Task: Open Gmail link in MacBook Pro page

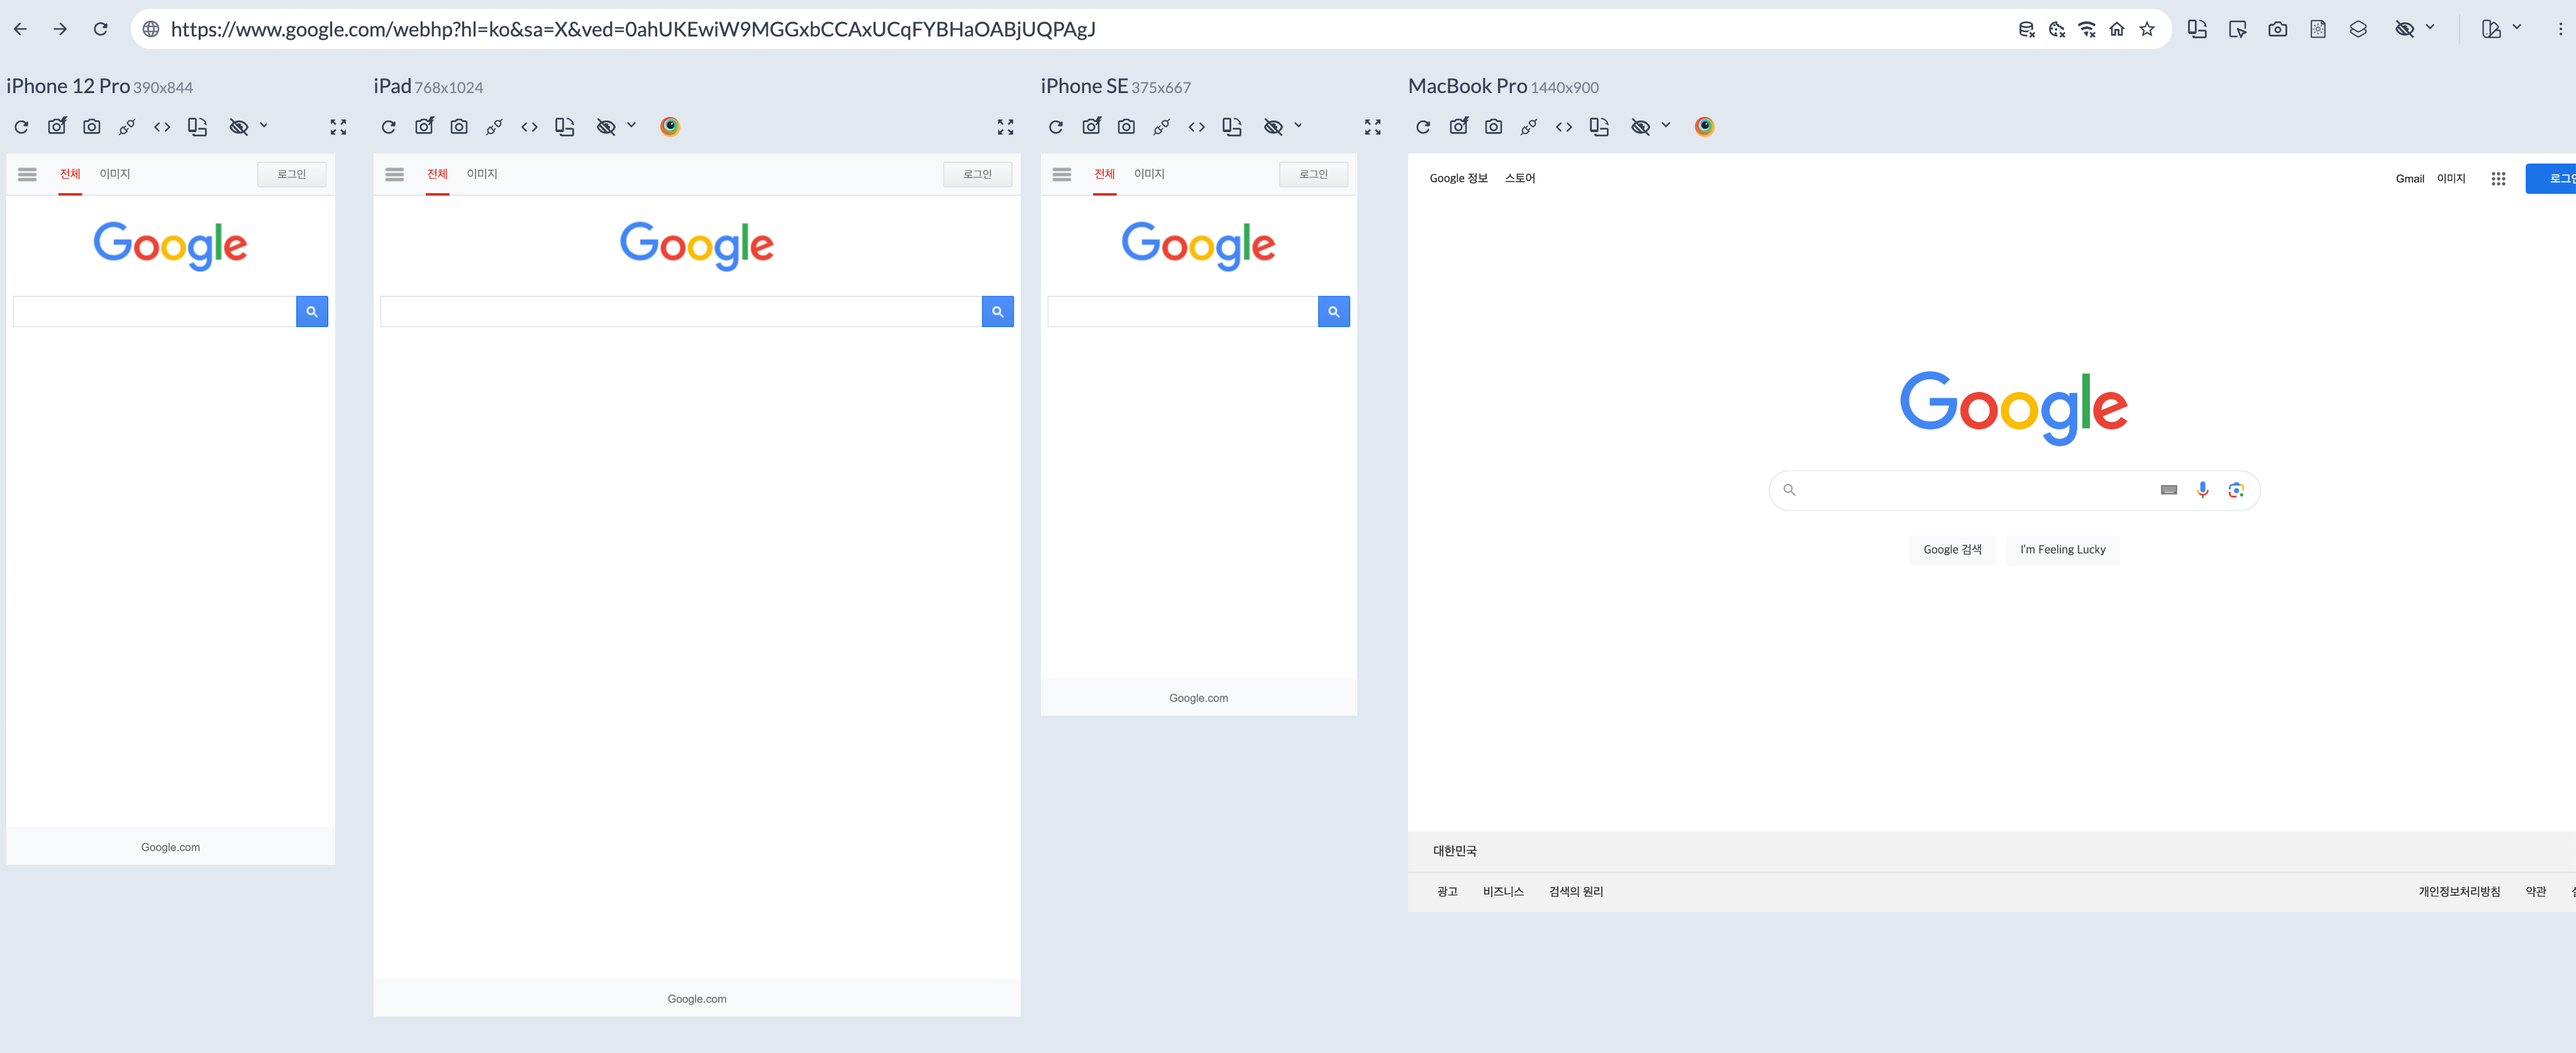Action: coord(2409,179)
